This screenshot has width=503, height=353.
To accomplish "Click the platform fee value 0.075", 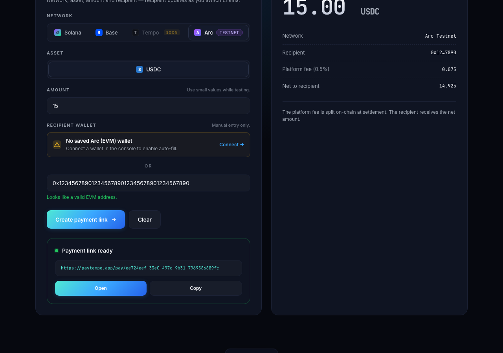I will pos(449,69).
